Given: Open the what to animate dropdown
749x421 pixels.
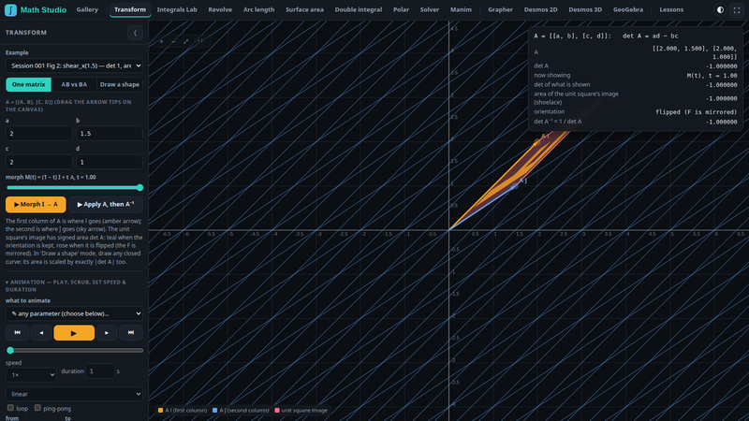Looking at the screenshot, I should 74,313.
